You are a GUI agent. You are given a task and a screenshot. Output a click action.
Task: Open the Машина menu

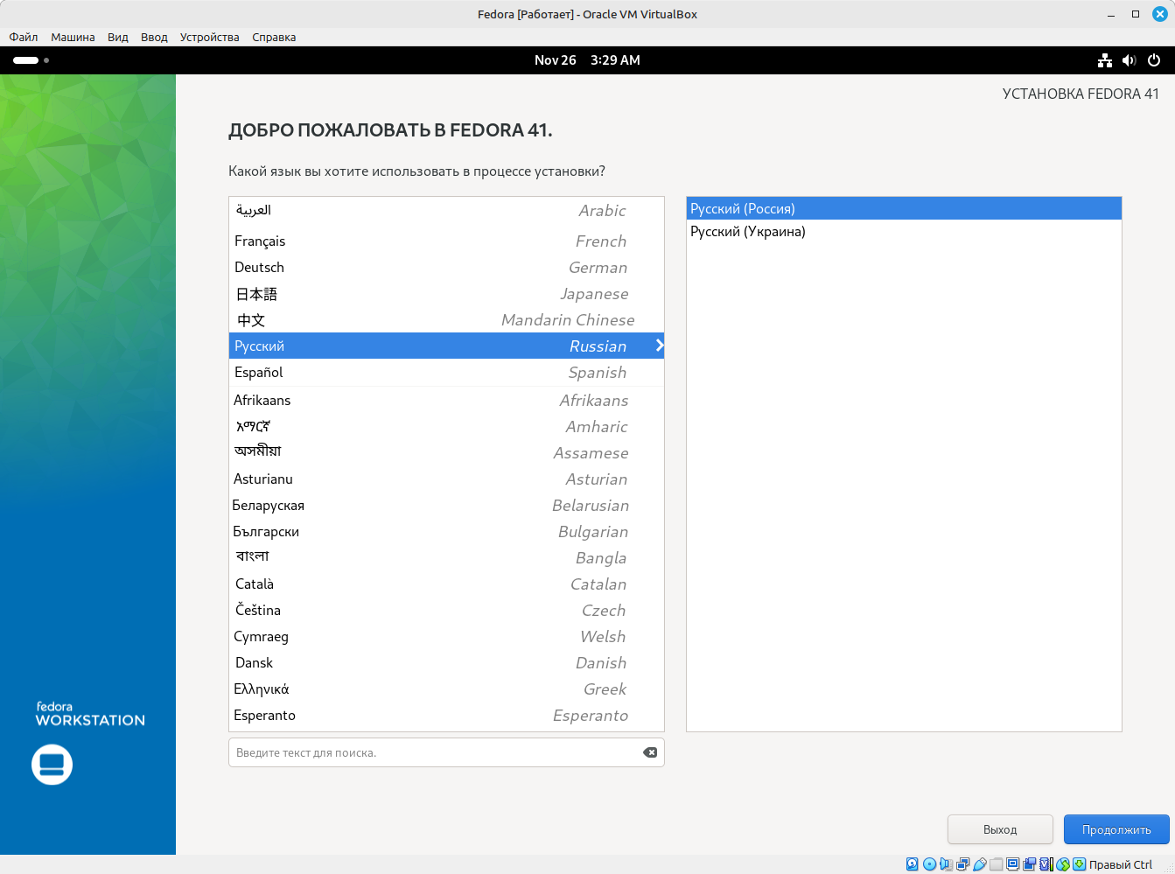point(73,37)
